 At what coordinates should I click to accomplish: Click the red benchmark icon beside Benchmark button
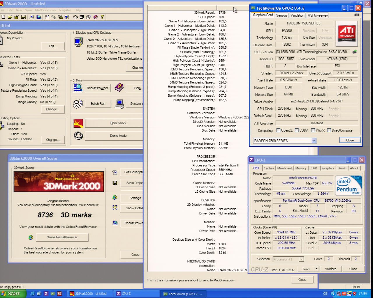(78, 123)
